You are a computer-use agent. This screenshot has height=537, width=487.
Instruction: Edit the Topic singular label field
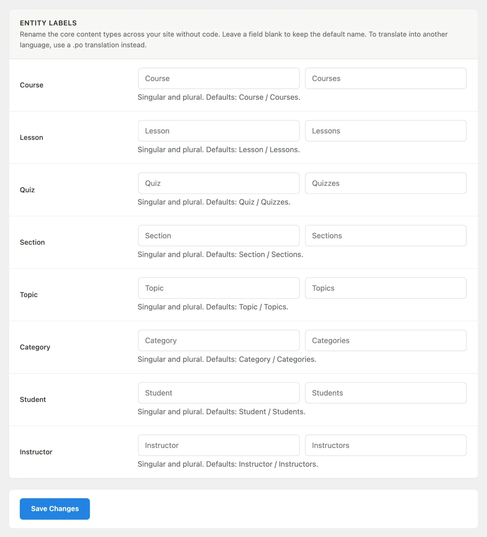click(219, 288)
